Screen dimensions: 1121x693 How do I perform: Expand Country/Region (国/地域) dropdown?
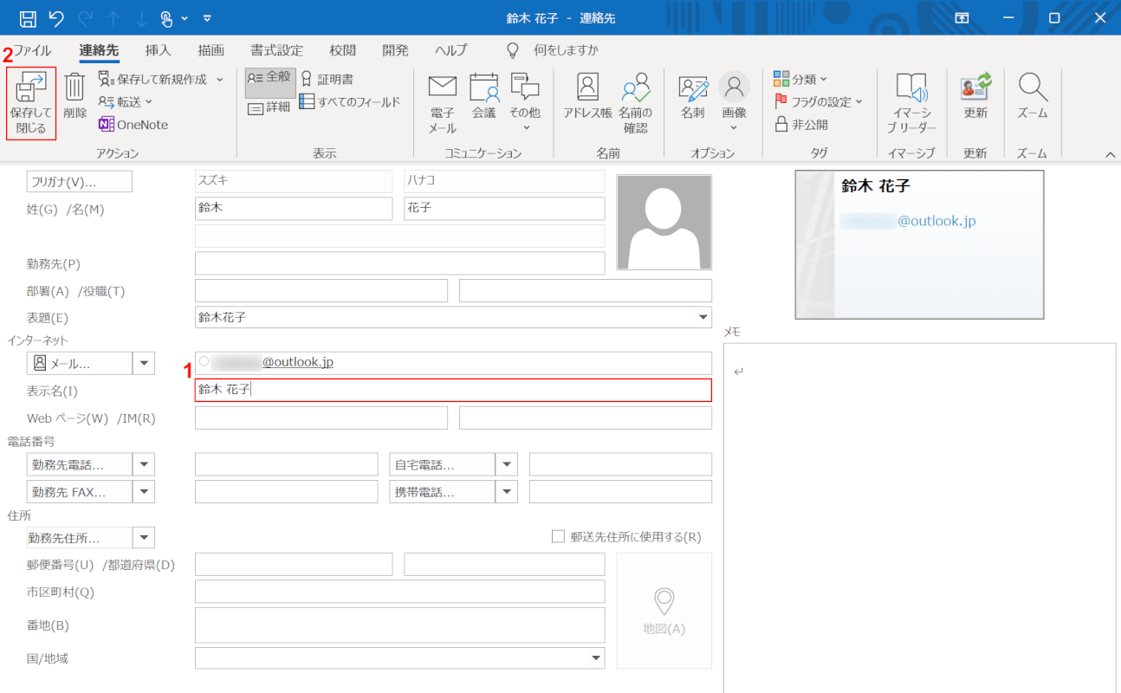(x=596, y=658)
